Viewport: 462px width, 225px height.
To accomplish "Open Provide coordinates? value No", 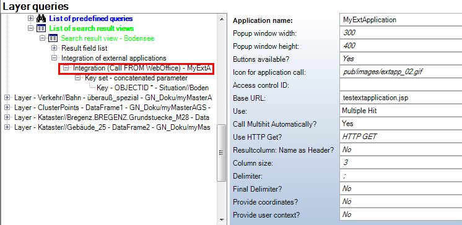I will [401, 202].
